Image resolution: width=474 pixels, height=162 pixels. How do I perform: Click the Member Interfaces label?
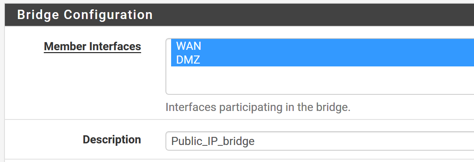(92, 47)
